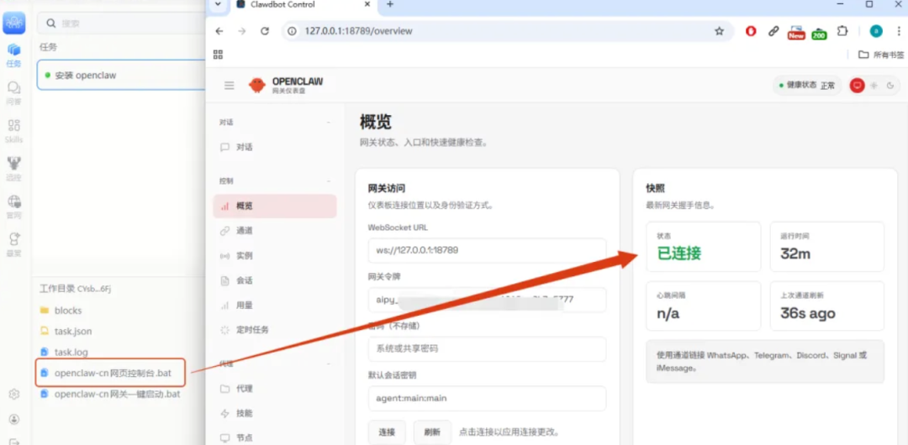Viewport: 908px width, 445px height.
Task: Click the 默认会话密钥 agent:main:main field
Action: (487, 398)
